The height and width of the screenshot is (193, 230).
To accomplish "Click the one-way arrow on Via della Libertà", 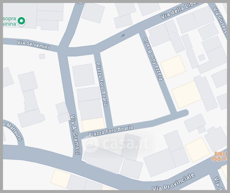I will point(123,36).
